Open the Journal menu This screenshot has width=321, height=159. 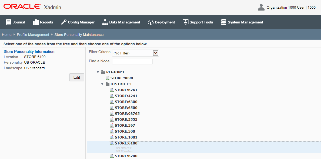click(x=16, y=22)
